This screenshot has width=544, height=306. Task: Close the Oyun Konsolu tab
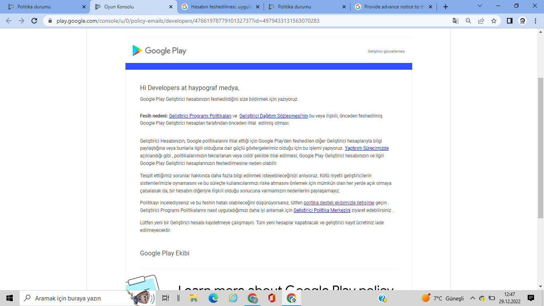[170, 7]
